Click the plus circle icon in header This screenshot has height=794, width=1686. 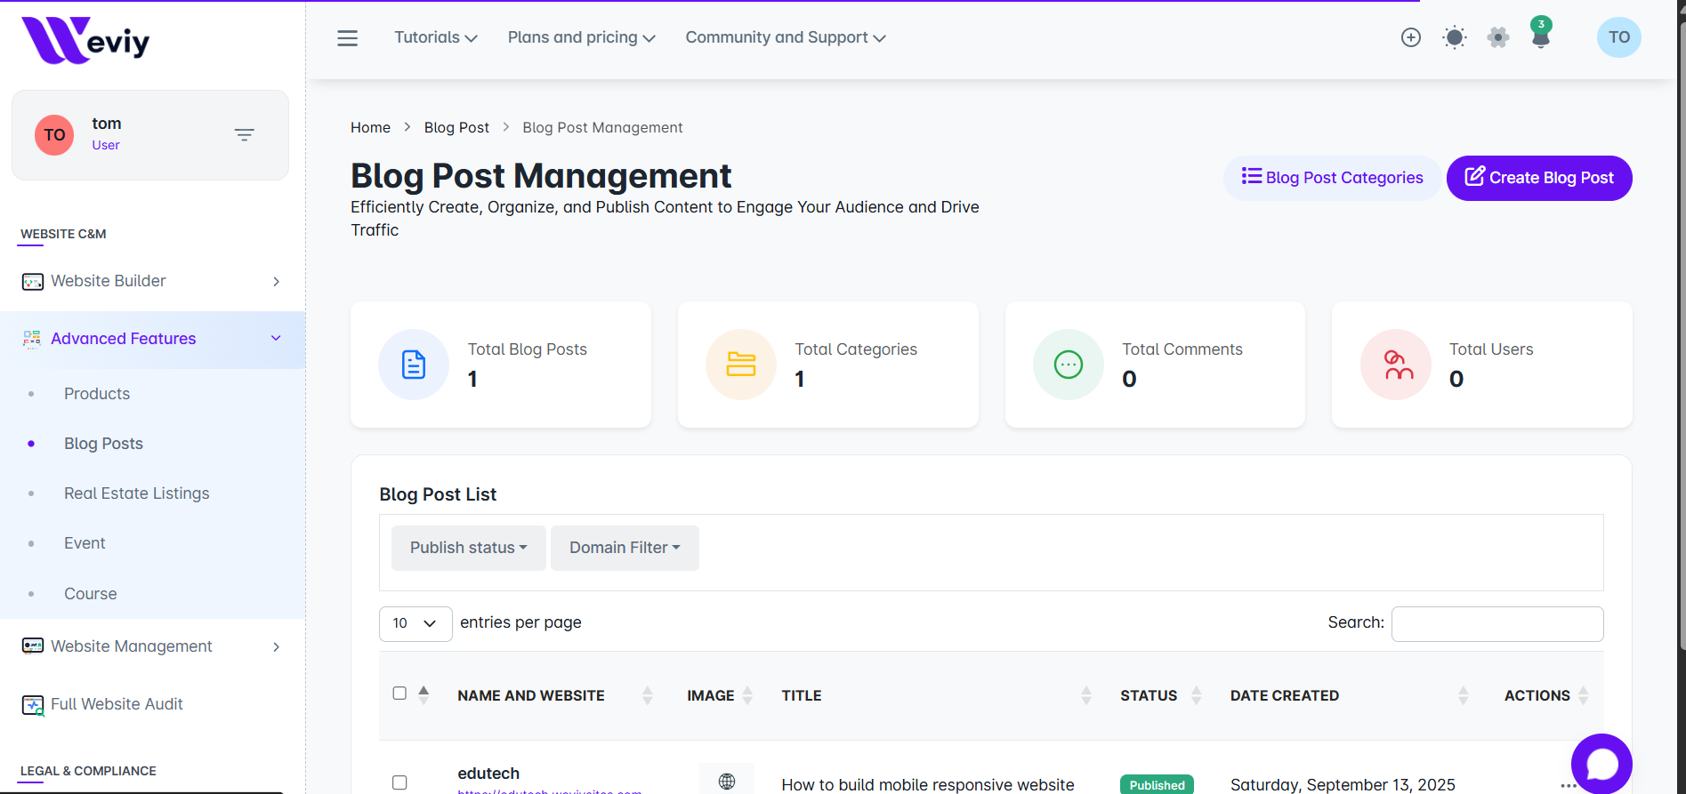(x=1410, y=37)
